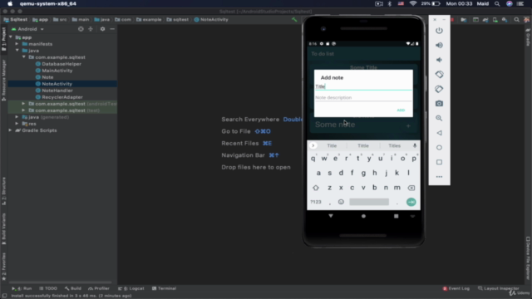
Task: Click the project panel horizontal scrollbar
Action: pyautogui.click(x=61, y=282)
